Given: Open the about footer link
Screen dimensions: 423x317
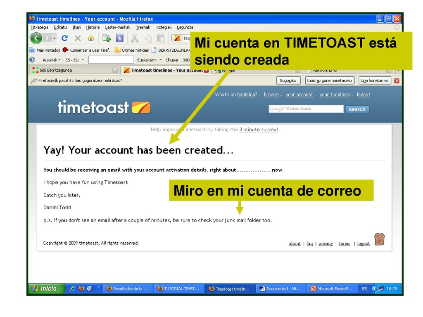Looking at the screenshot, I should [295, 244].
